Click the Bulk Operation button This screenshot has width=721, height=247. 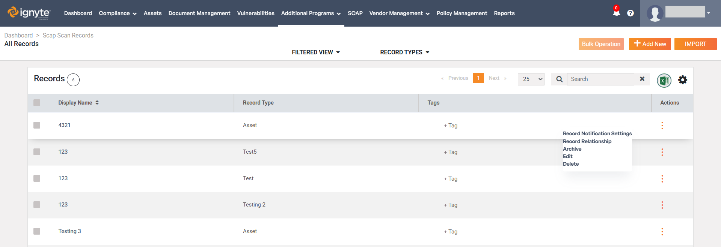[601, 44]
